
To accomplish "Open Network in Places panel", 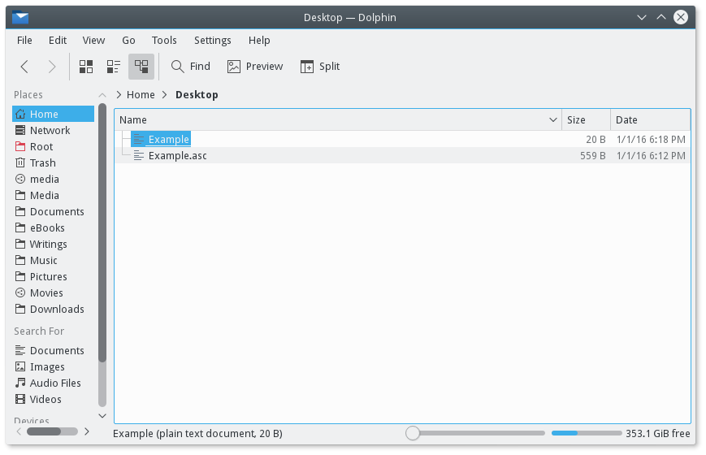I will point(53,130).
